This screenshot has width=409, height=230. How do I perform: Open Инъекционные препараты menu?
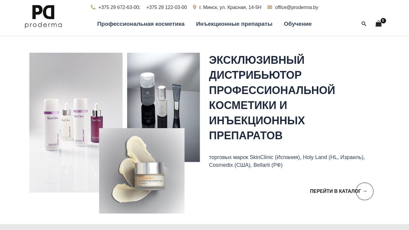click(x=234, y=24)
